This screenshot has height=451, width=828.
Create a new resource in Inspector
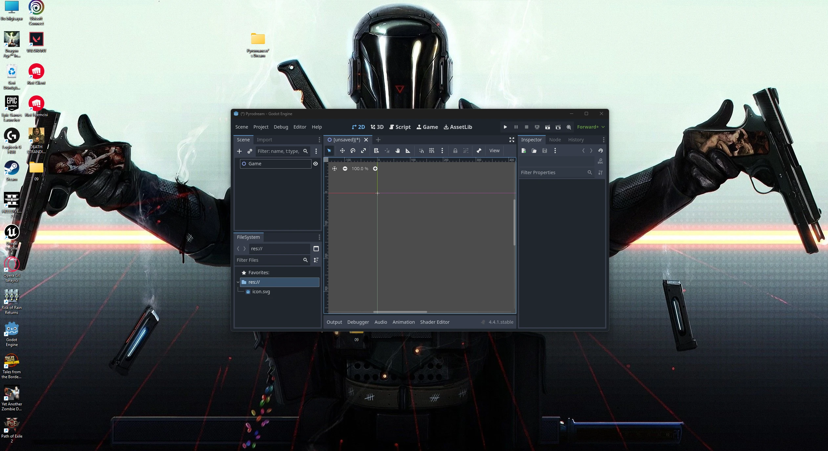click(524, 151)
